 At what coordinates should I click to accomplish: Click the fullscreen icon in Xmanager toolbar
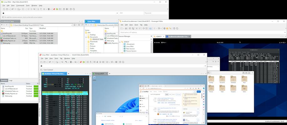click(x=146, y=28)
